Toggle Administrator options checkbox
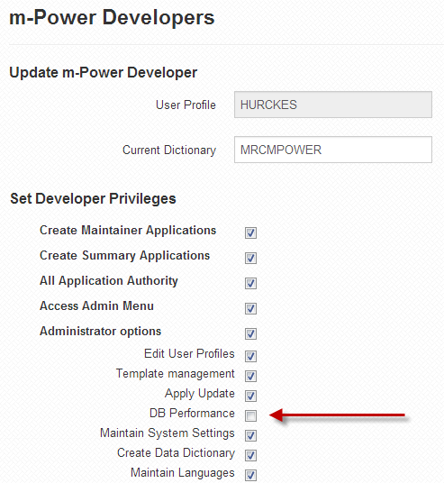This screenshot has width=444, height=483. click(x=250, y=334)
